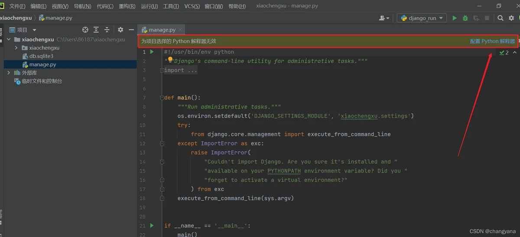The height and width of the screenshot is (237, 520).
Task: Click 配置 Python 解释器 link
Action: click(x=493, y=41)
